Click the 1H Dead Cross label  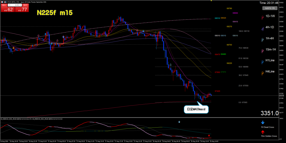(x=268, y=127)
